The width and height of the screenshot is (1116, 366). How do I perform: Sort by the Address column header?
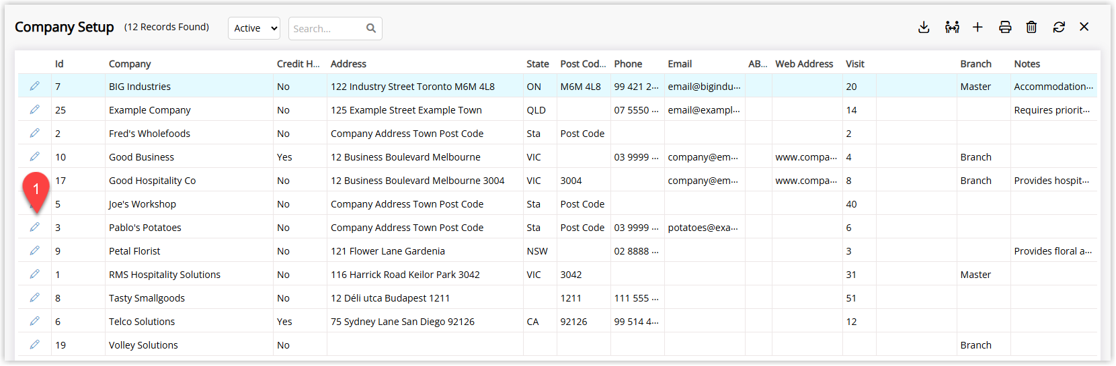click(x=348, y=64)
